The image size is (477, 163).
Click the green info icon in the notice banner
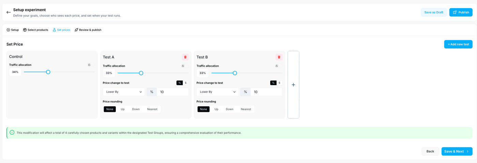(12, 132)
